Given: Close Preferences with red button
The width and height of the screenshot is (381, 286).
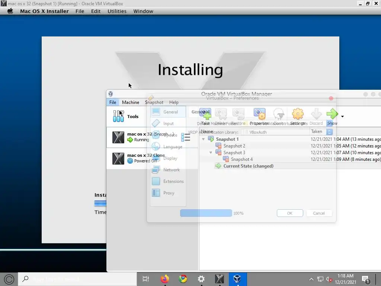Looking at the screenshot, I should (x=331, y=98).
